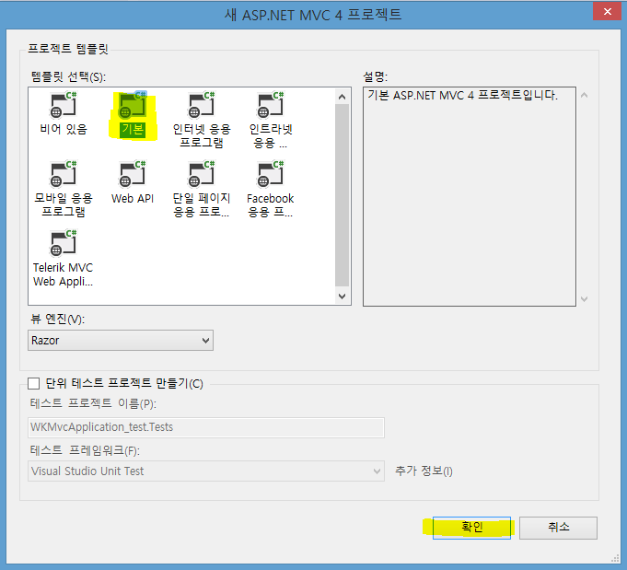Pick the 모바일 응용 프로그램 template icon

64,174
